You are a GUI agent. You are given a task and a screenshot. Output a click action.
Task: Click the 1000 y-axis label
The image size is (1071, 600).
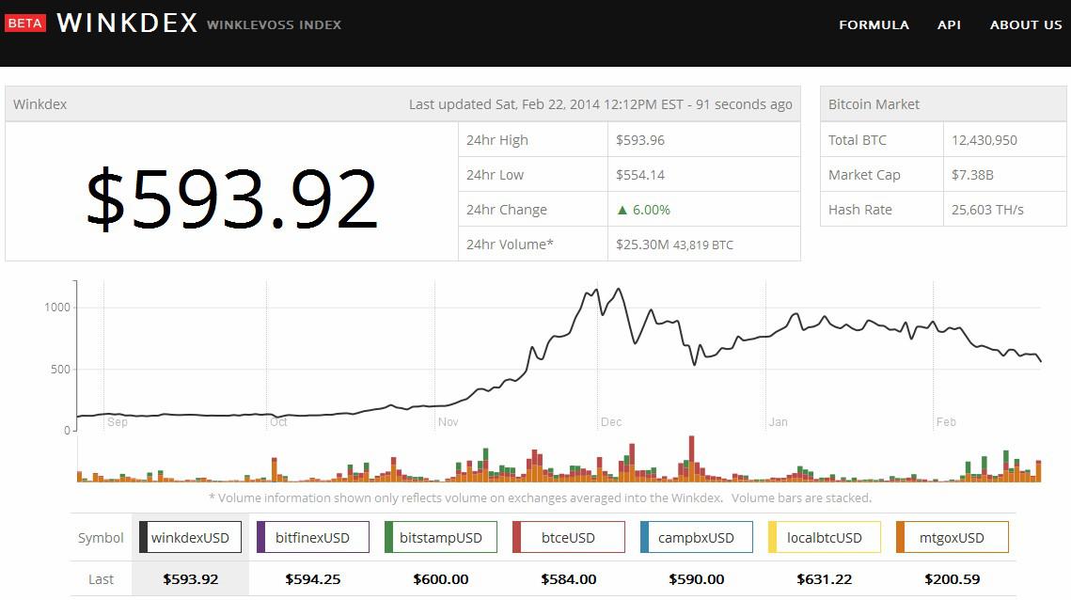(57, 307)
